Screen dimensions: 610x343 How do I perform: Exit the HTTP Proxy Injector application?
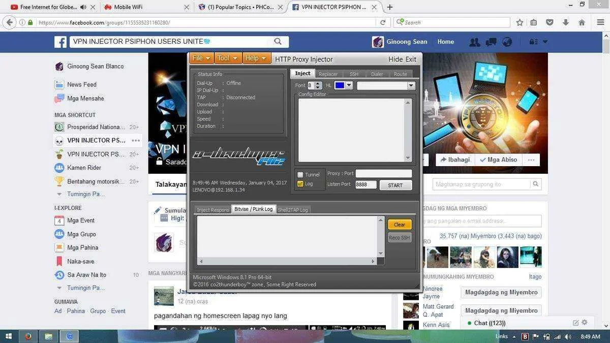[x=411, y=59]
